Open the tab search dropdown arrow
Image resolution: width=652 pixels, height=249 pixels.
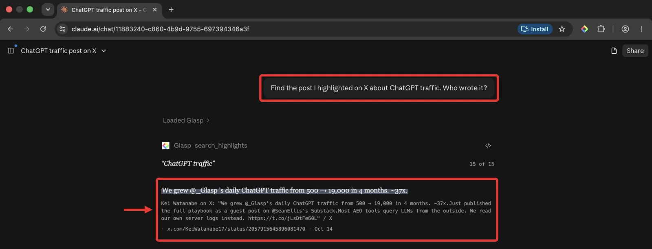(x=48, y=10)
